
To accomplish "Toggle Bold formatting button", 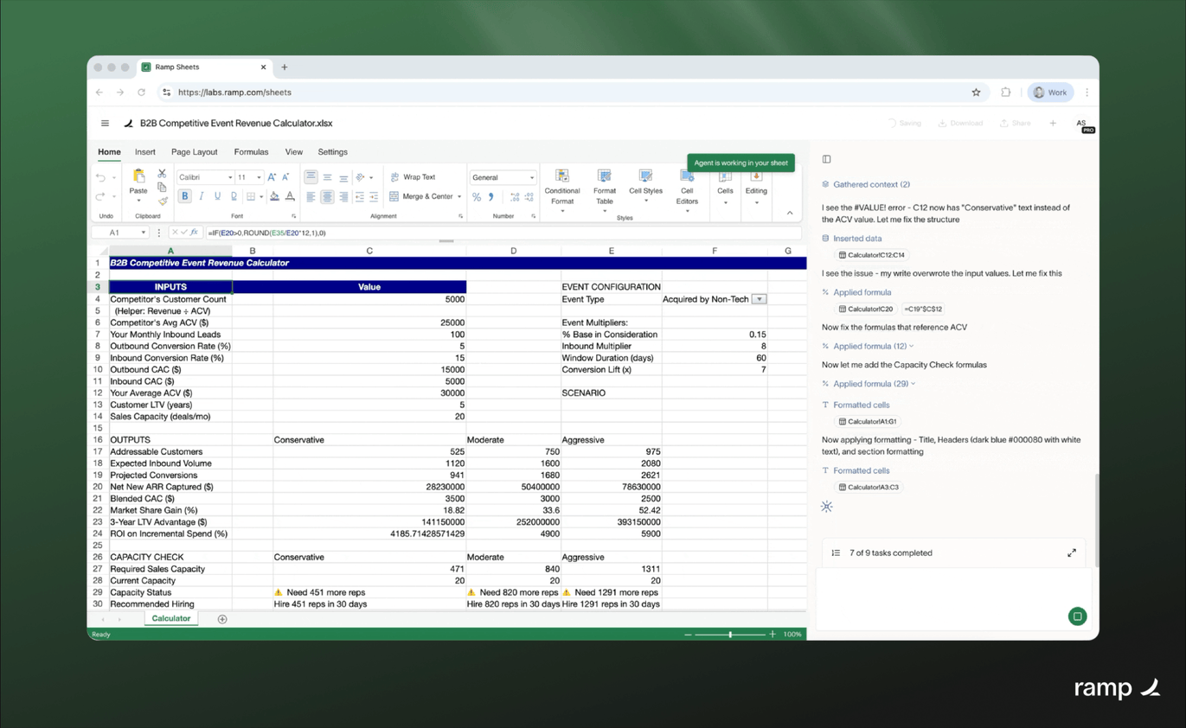I will pyautogui.click(x=184, y=196).
